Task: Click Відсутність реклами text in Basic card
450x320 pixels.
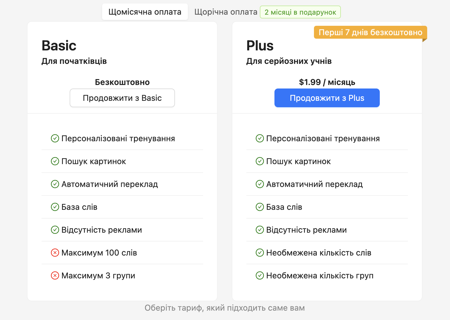Action: tap(102, 230)
